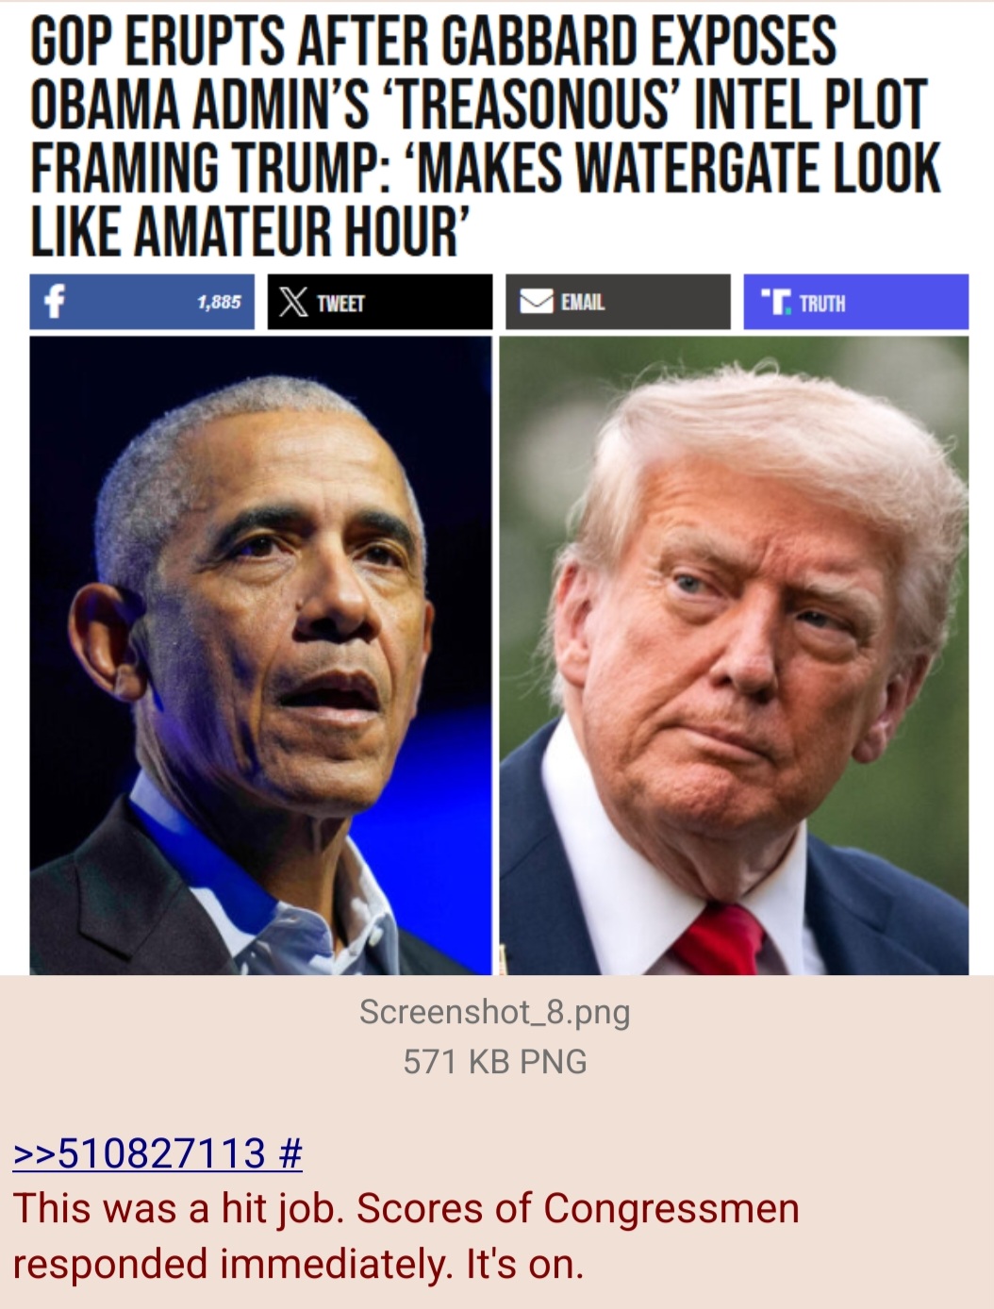Click the word EMAIL on the gray button

pos(583,302)
